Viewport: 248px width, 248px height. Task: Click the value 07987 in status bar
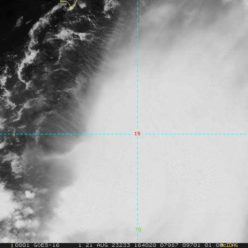point(169,245)
